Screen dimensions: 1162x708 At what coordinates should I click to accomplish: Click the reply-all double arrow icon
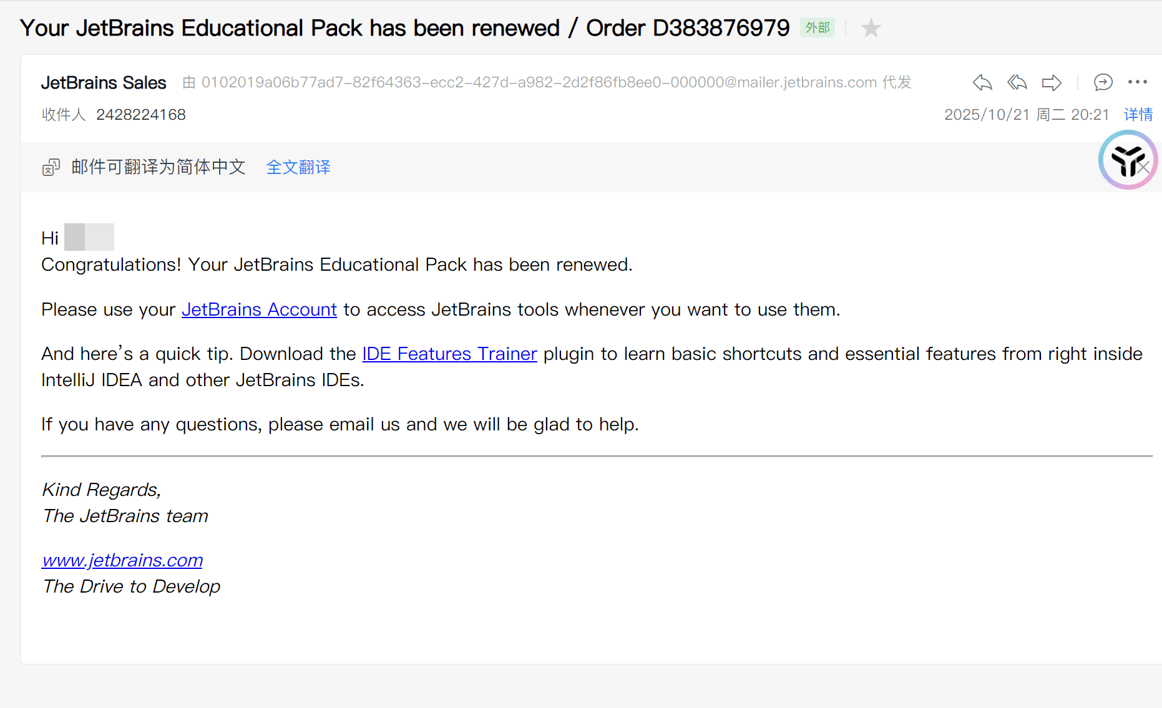pos(1017,82)
